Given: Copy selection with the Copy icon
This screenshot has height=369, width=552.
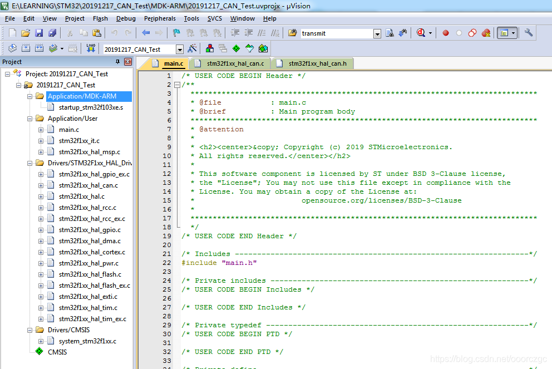Looking at the screenshot, I should coord(83,33).
